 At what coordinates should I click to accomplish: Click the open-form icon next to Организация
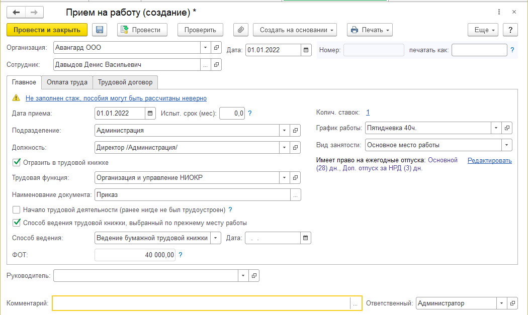click(216, 48)
